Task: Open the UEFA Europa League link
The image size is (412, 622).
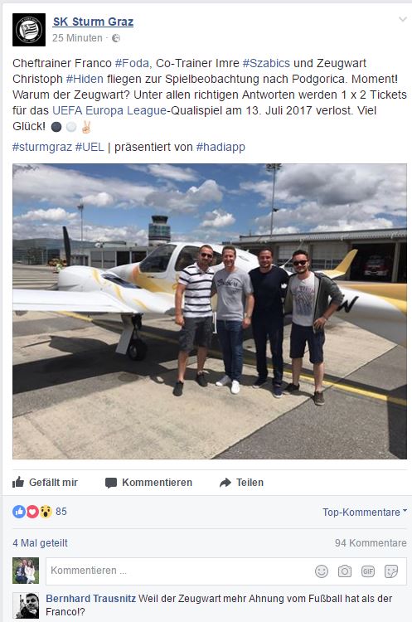Action: click(x=109, y=110)
